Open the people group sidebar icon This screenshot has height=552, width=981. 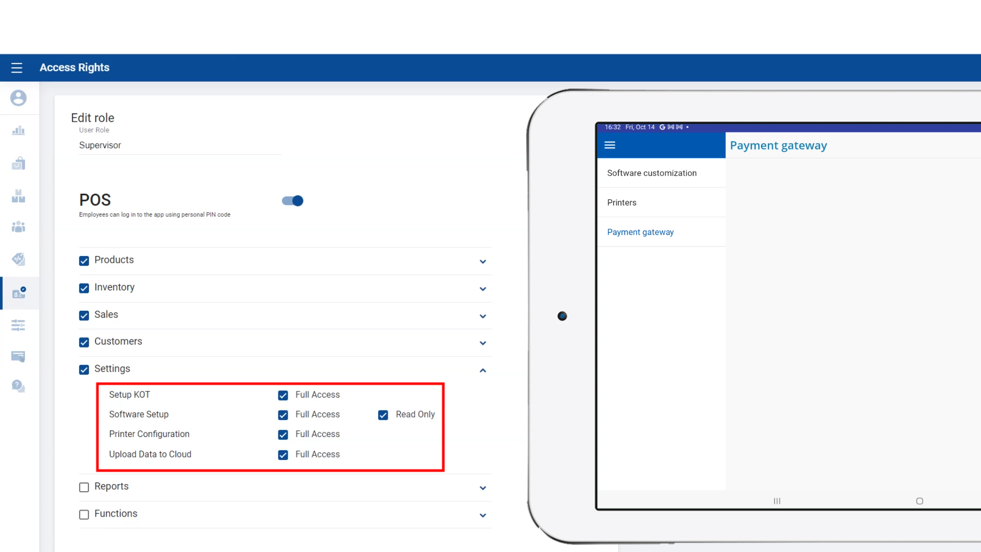(18, 226)
